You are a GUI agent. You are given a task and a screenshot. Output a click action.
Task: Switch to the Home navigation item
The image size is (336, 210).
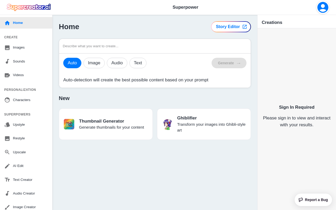pos(18,23)
